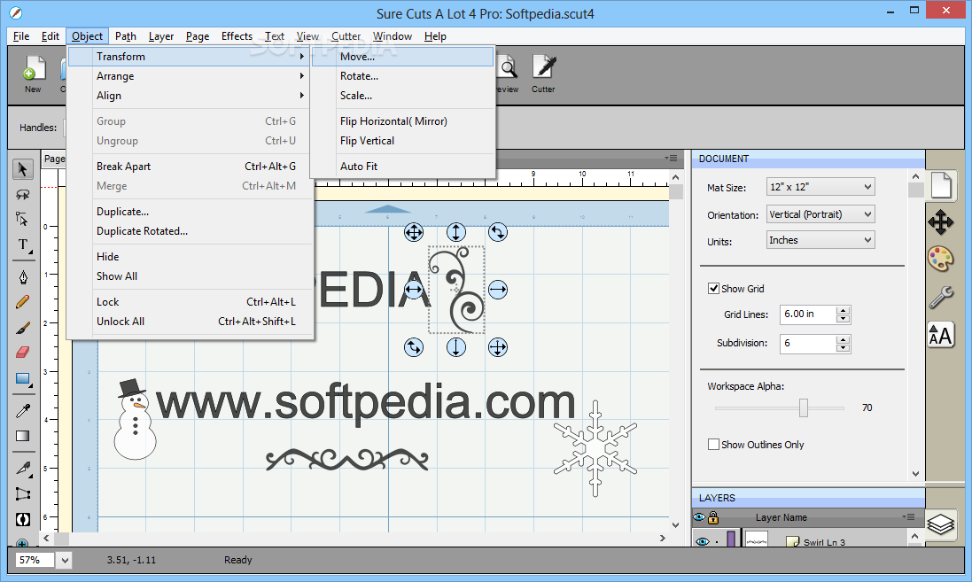
Task: Open the Document panel page icon
Action: click(x=941, y=185)
